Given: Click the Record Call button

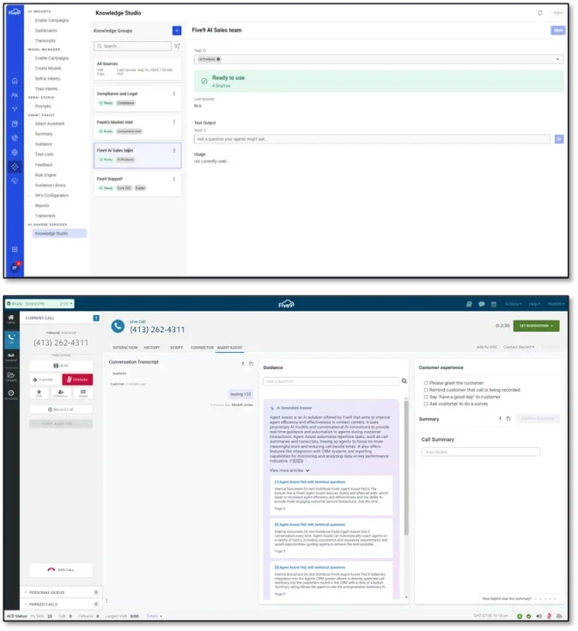Looking at the screenshot, I should [x=62, y=410].
